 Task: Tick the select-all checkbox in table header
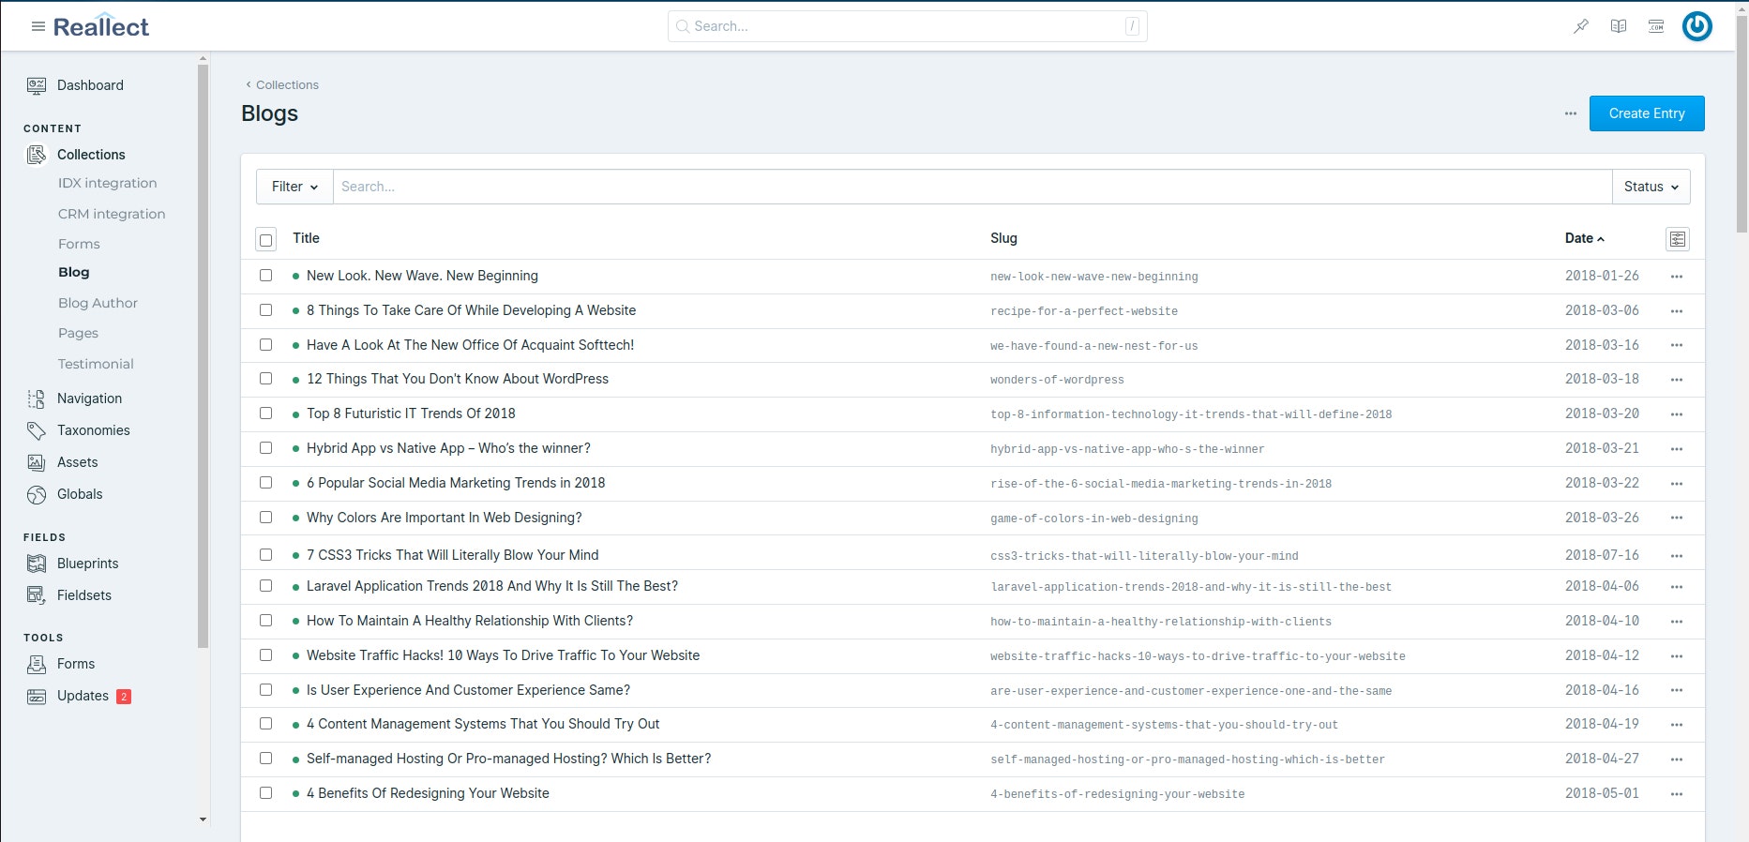click(x=266, y=240)
